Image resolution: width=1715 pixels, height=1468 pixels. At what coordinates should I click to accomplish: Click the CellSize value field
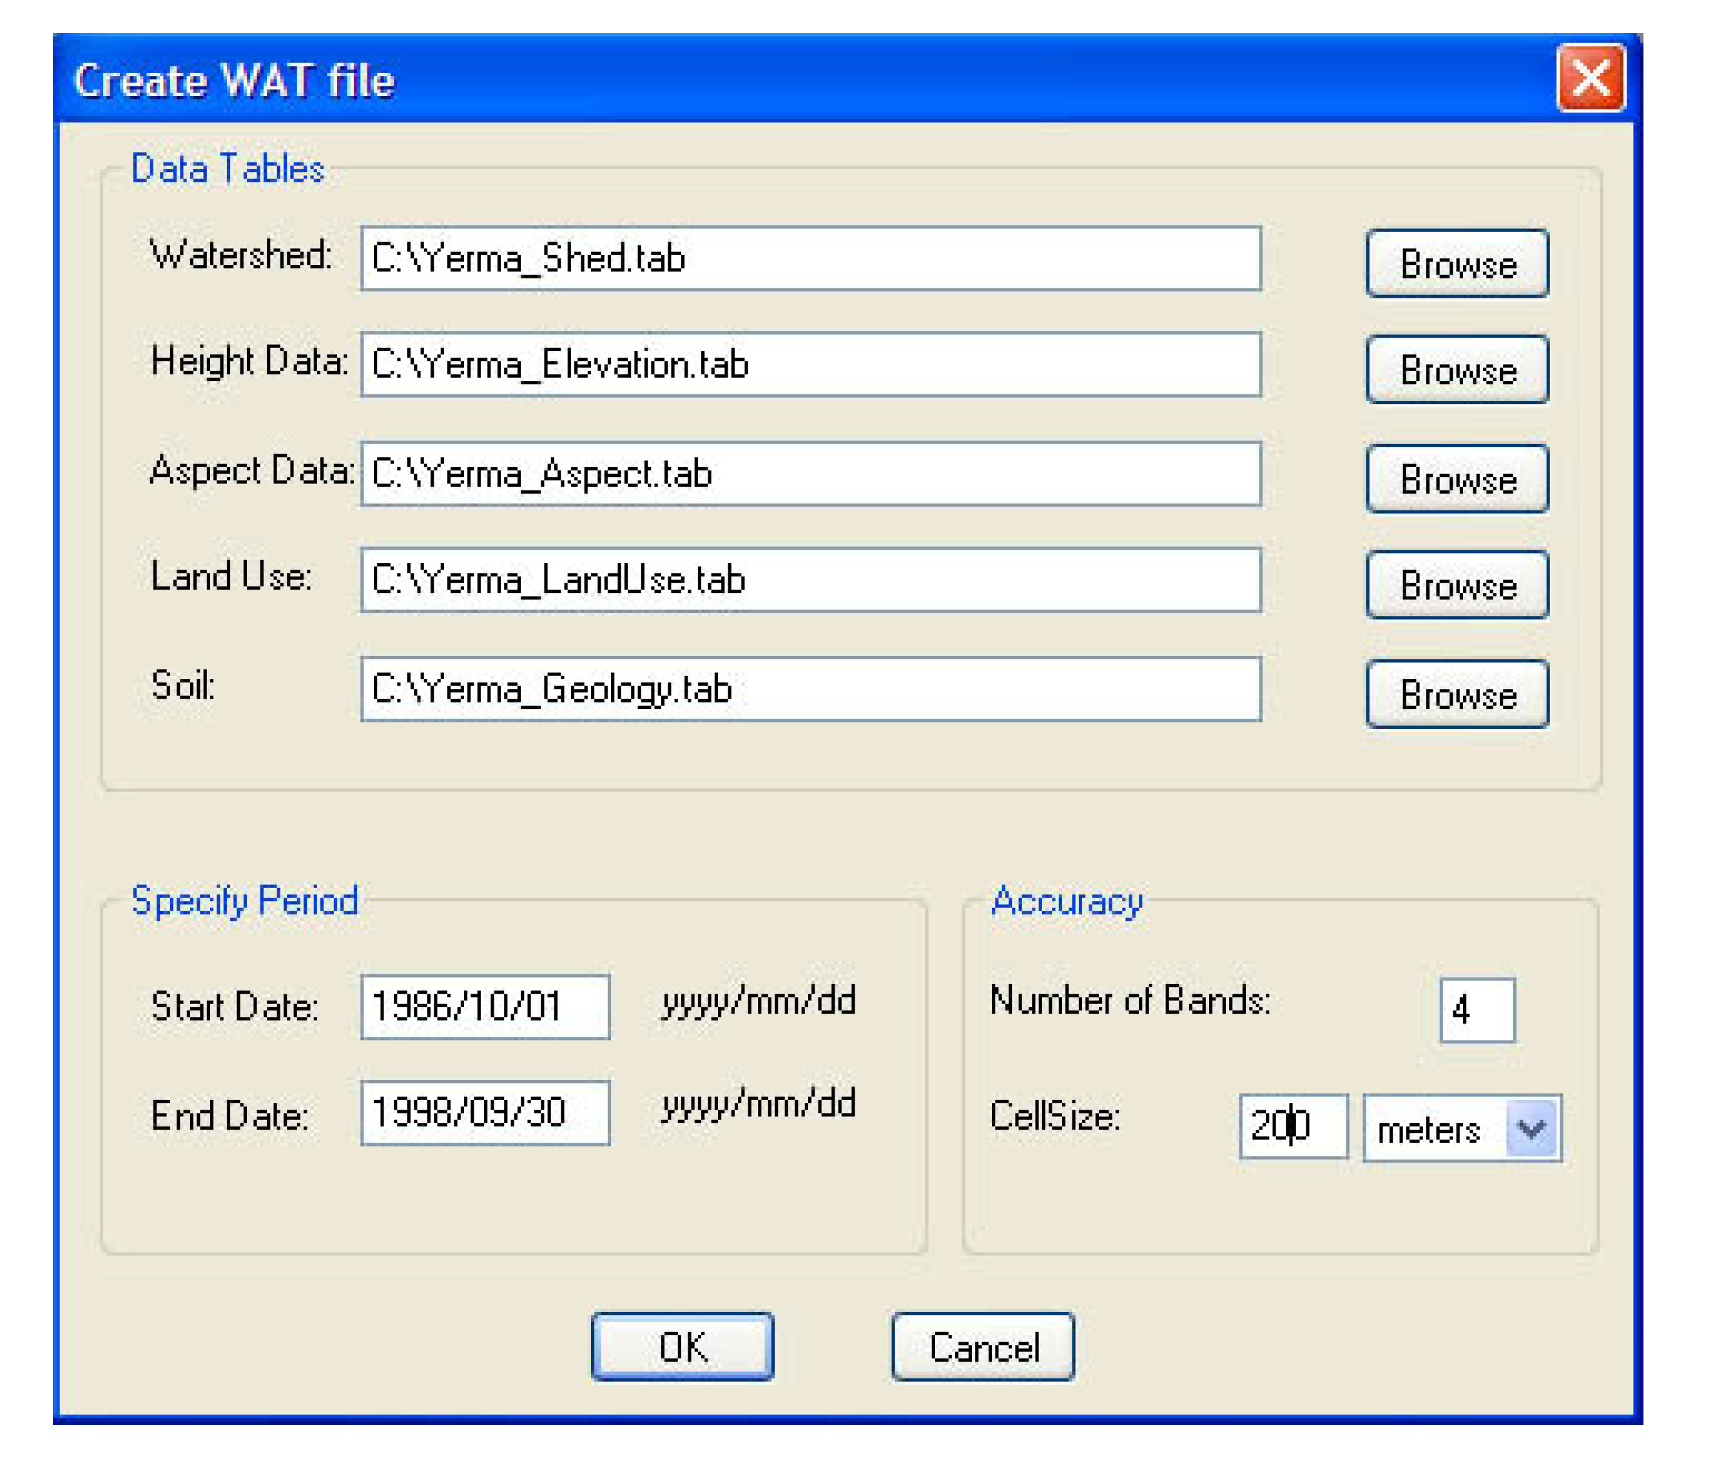tap(1293, 1126)
